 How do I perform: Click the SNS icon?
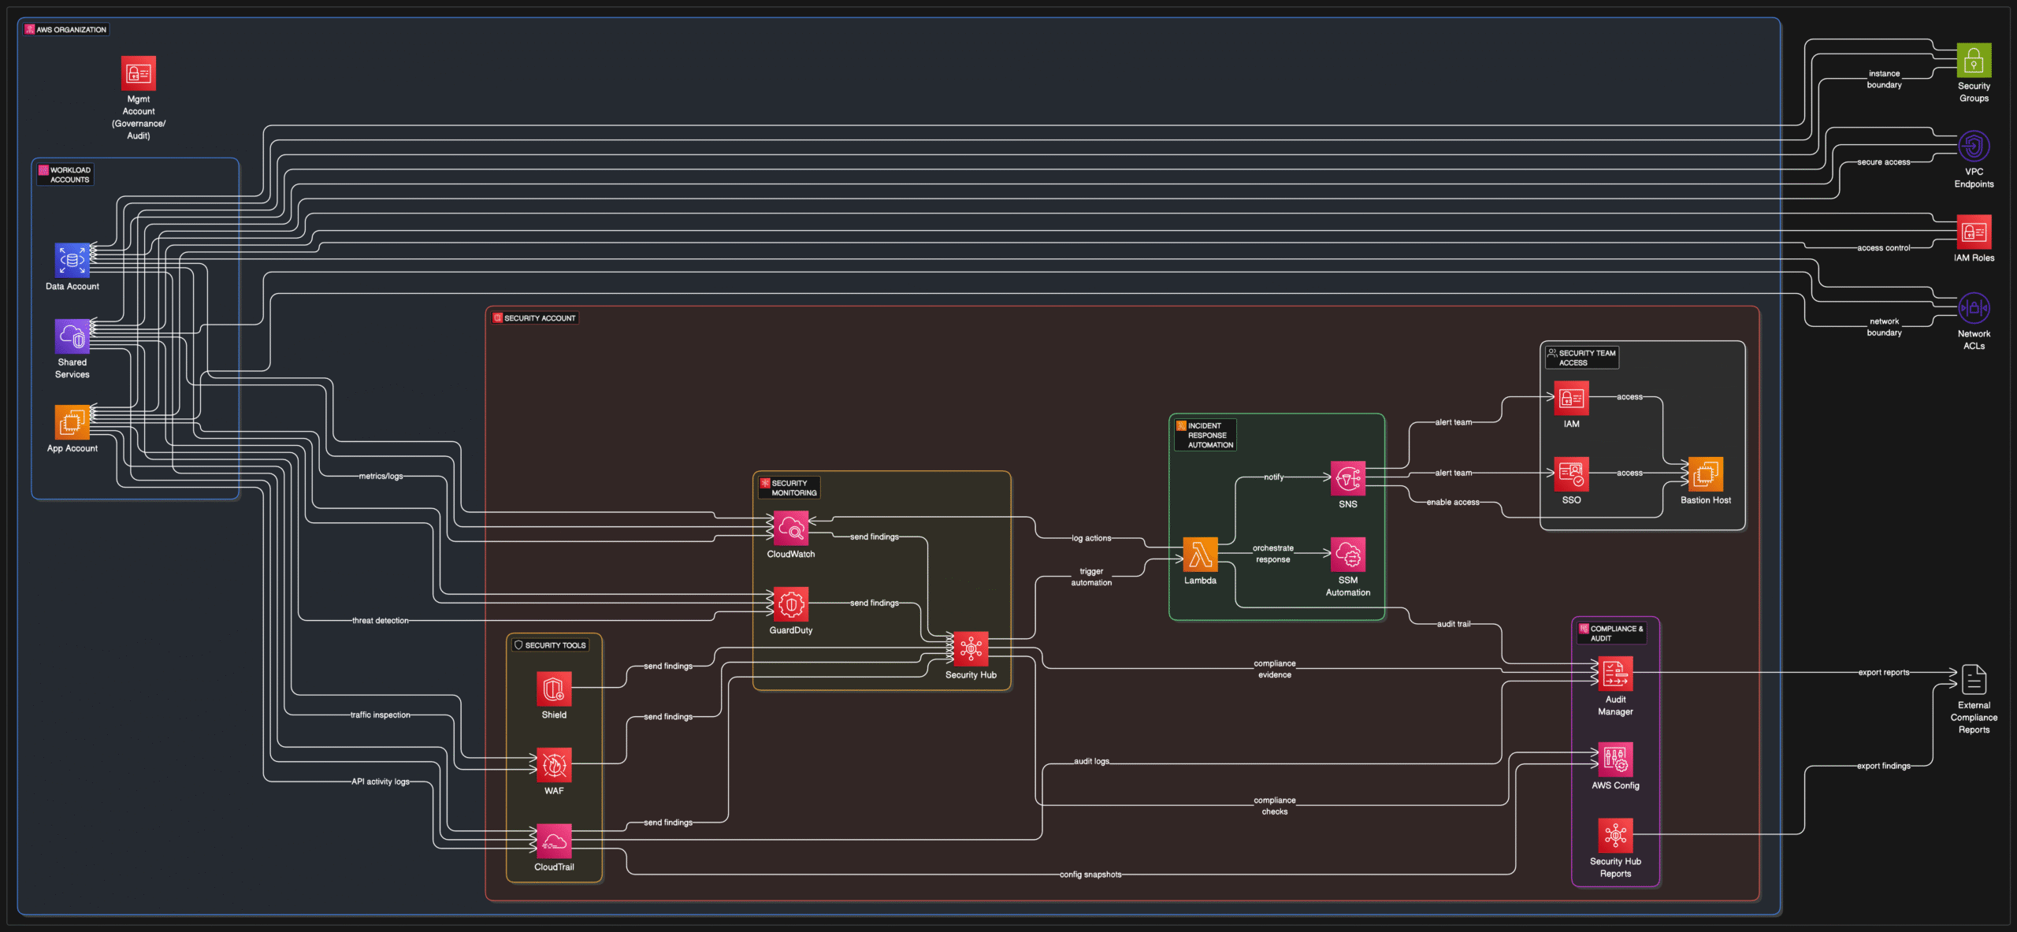pyautogui.click(x=1347, y=478)
